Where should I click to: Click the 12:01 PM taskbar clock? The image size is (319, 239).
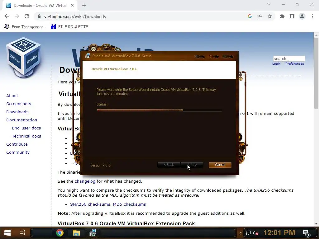click(279, 233)
